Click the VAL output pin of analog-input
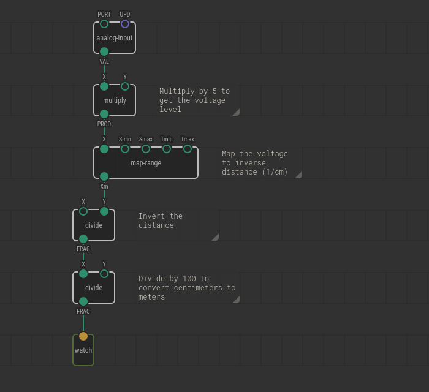 coord(104,51)
